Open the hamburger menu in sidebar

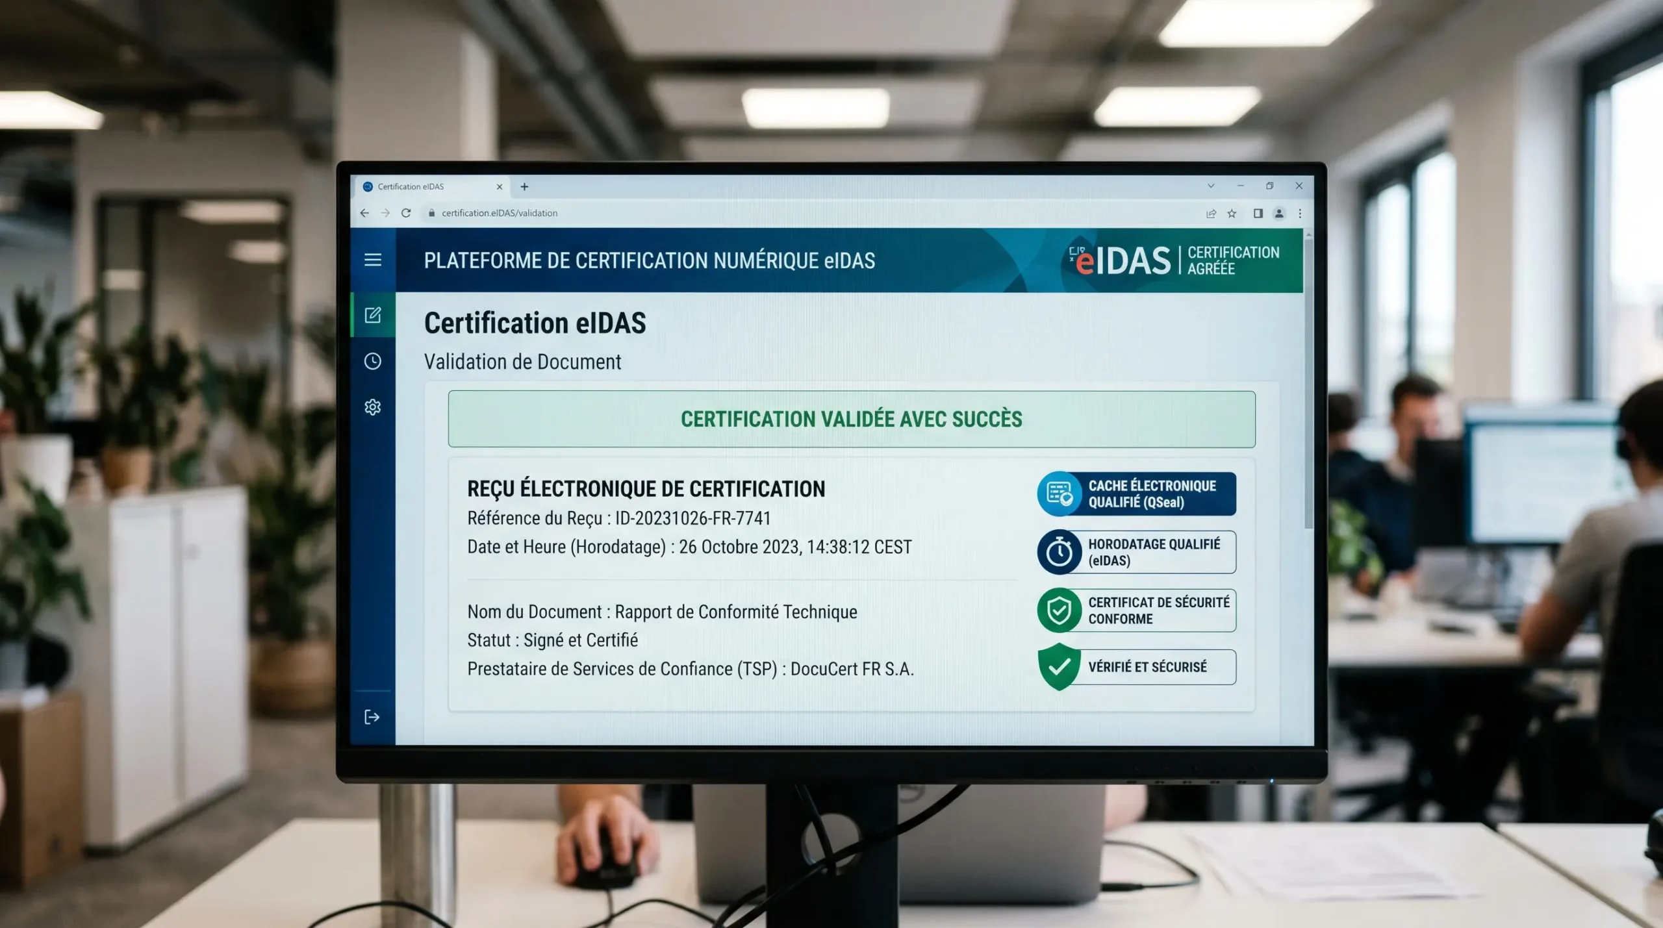click(x=372, y=260)
